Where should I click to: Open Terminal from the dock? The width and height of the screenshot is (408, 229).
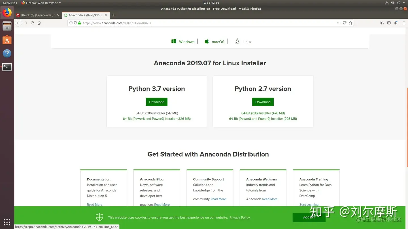[x=7, y=67]
